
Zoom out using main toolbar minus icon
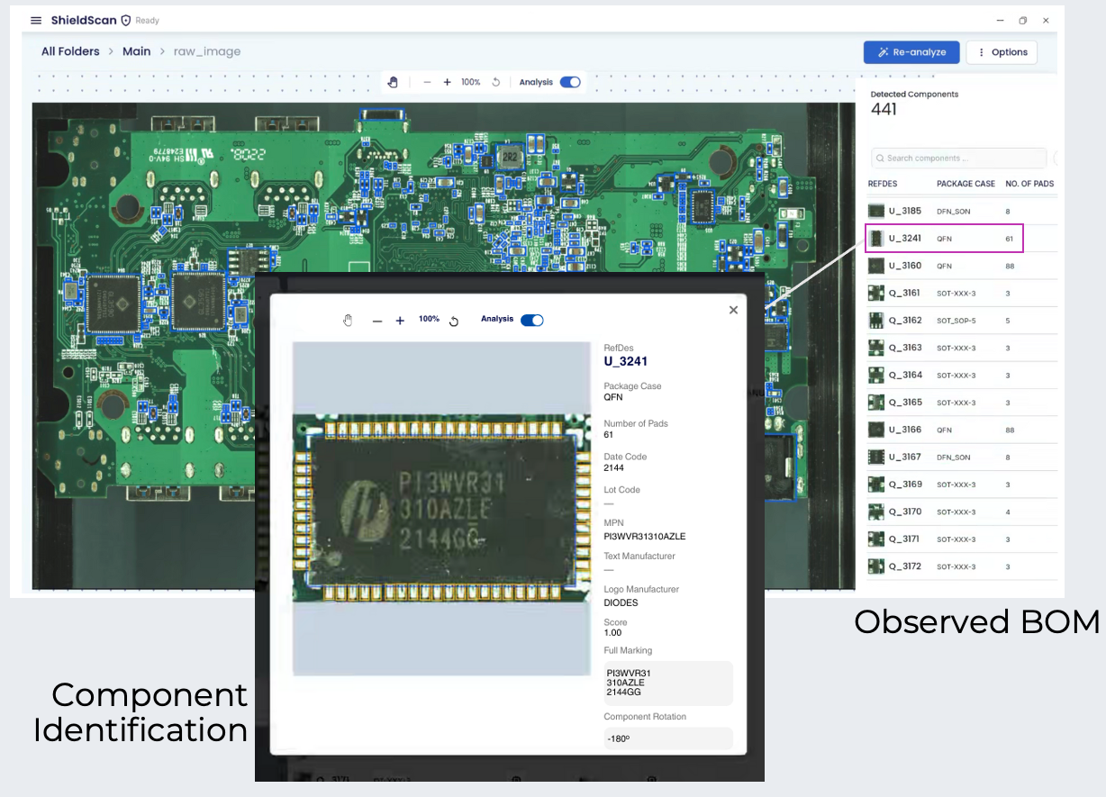pos(427,82)
